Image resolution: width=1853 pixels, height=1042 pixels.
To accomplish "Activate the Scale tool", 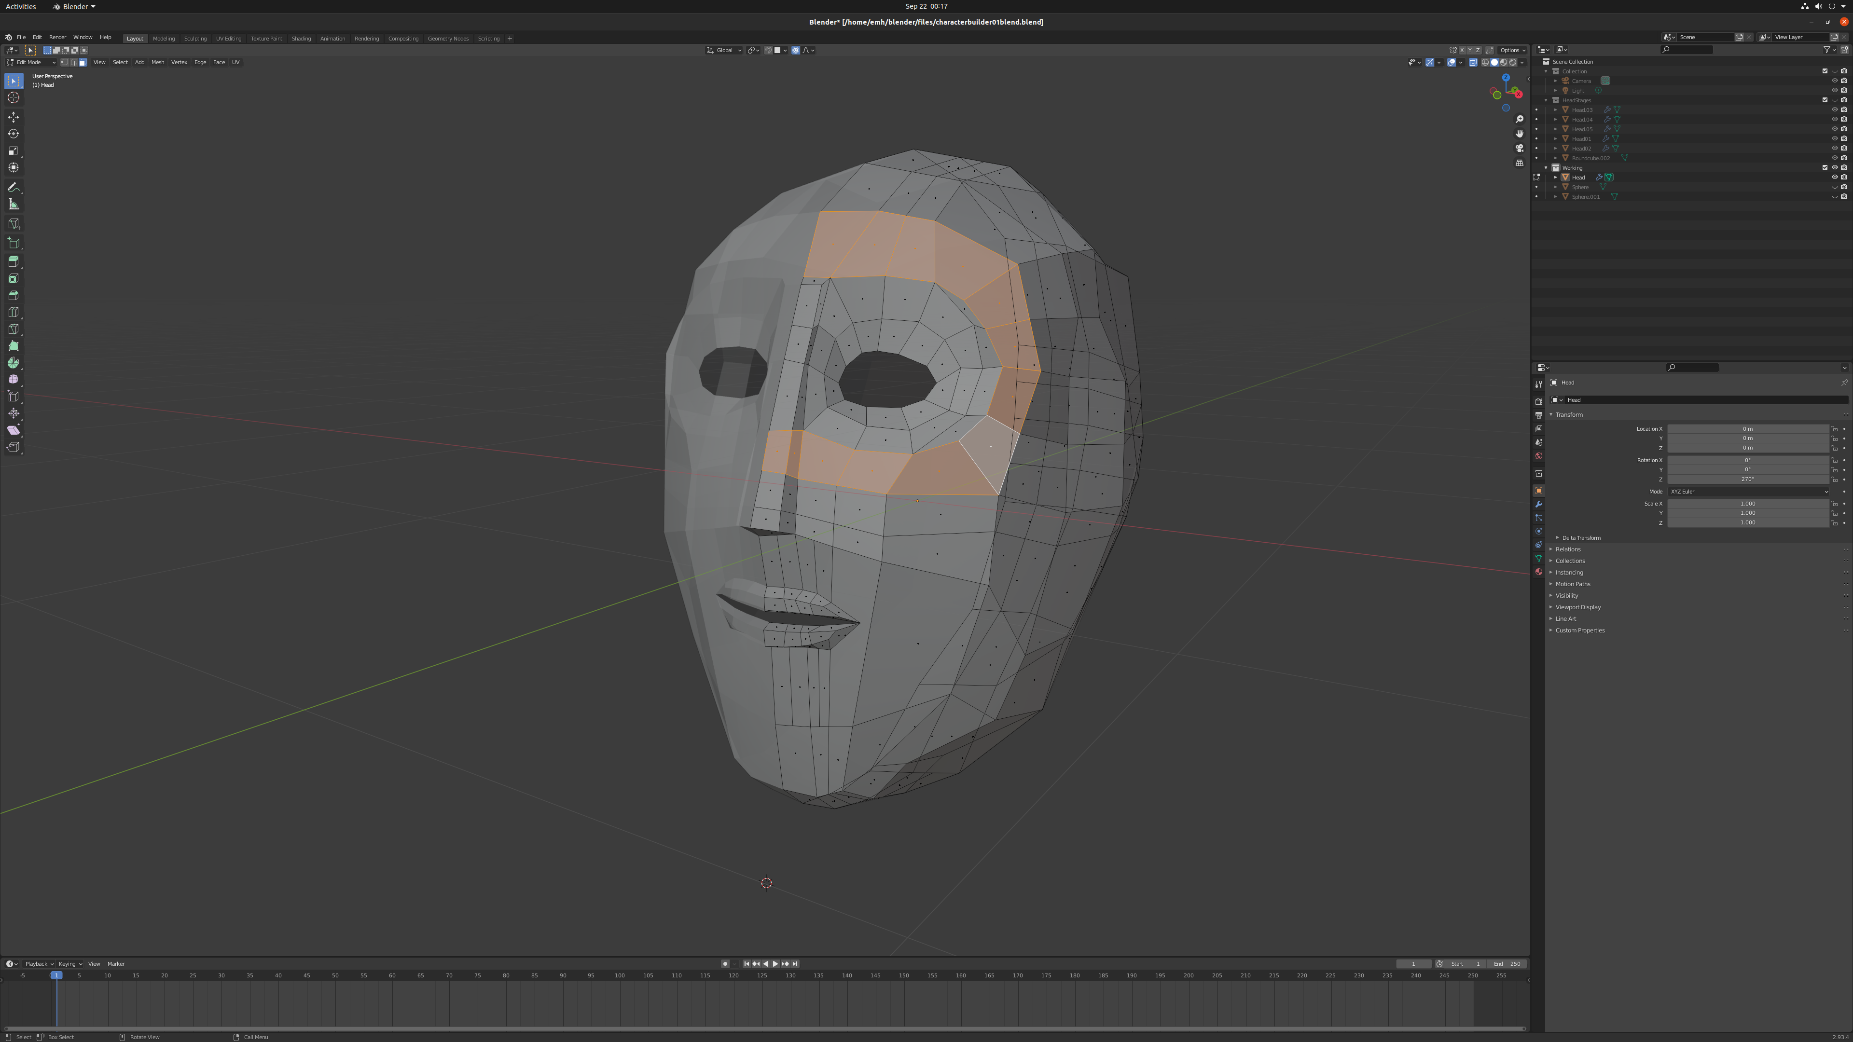I will [14, 151].
